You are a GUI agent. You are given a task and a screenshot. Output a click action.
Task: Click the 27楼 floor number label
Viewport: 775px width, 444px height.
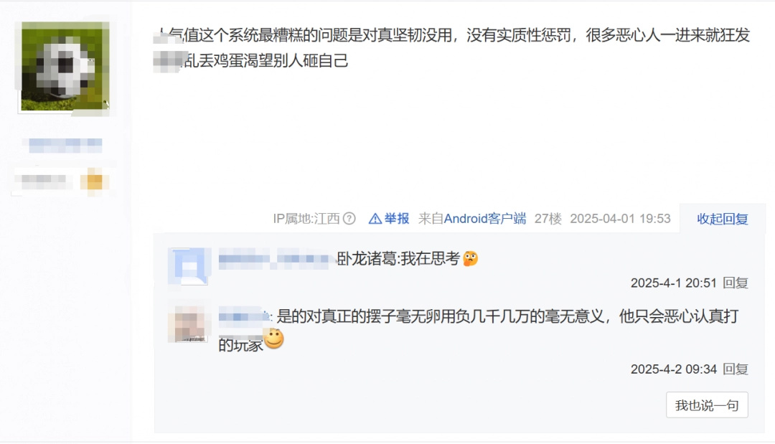(x=548, y=218)
